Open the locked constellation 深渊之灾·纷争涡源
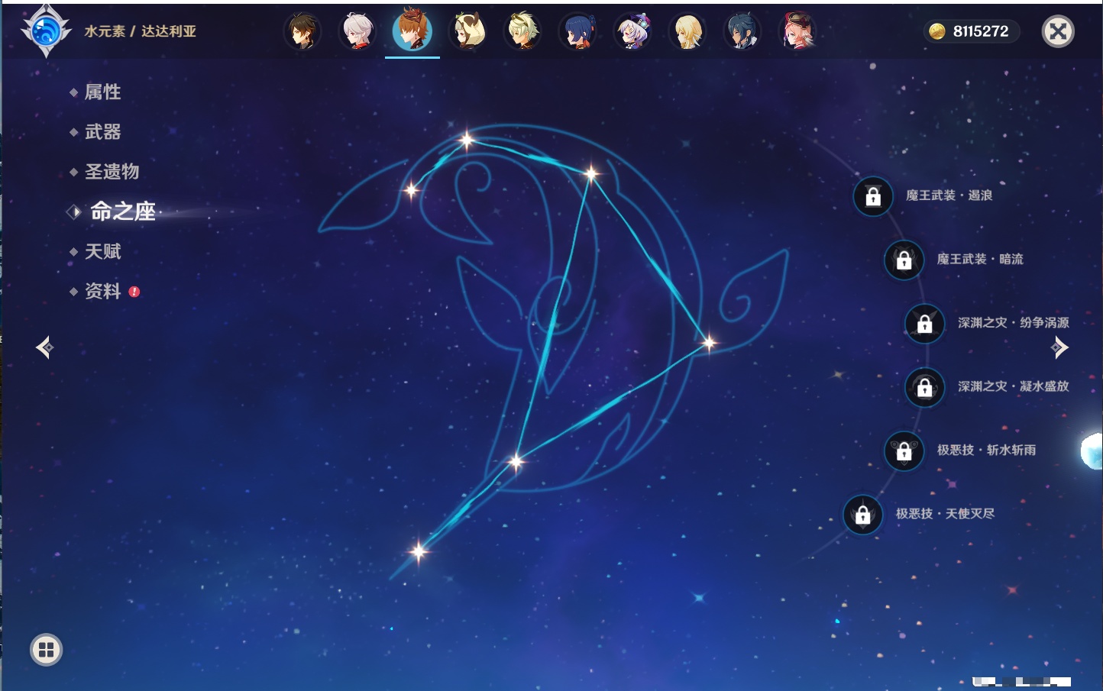Image resolution: width=1103 pixels, height=691 pixels. tap(925, 324)
